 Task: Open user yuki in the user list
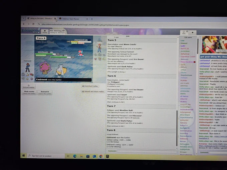pos(183,46)
